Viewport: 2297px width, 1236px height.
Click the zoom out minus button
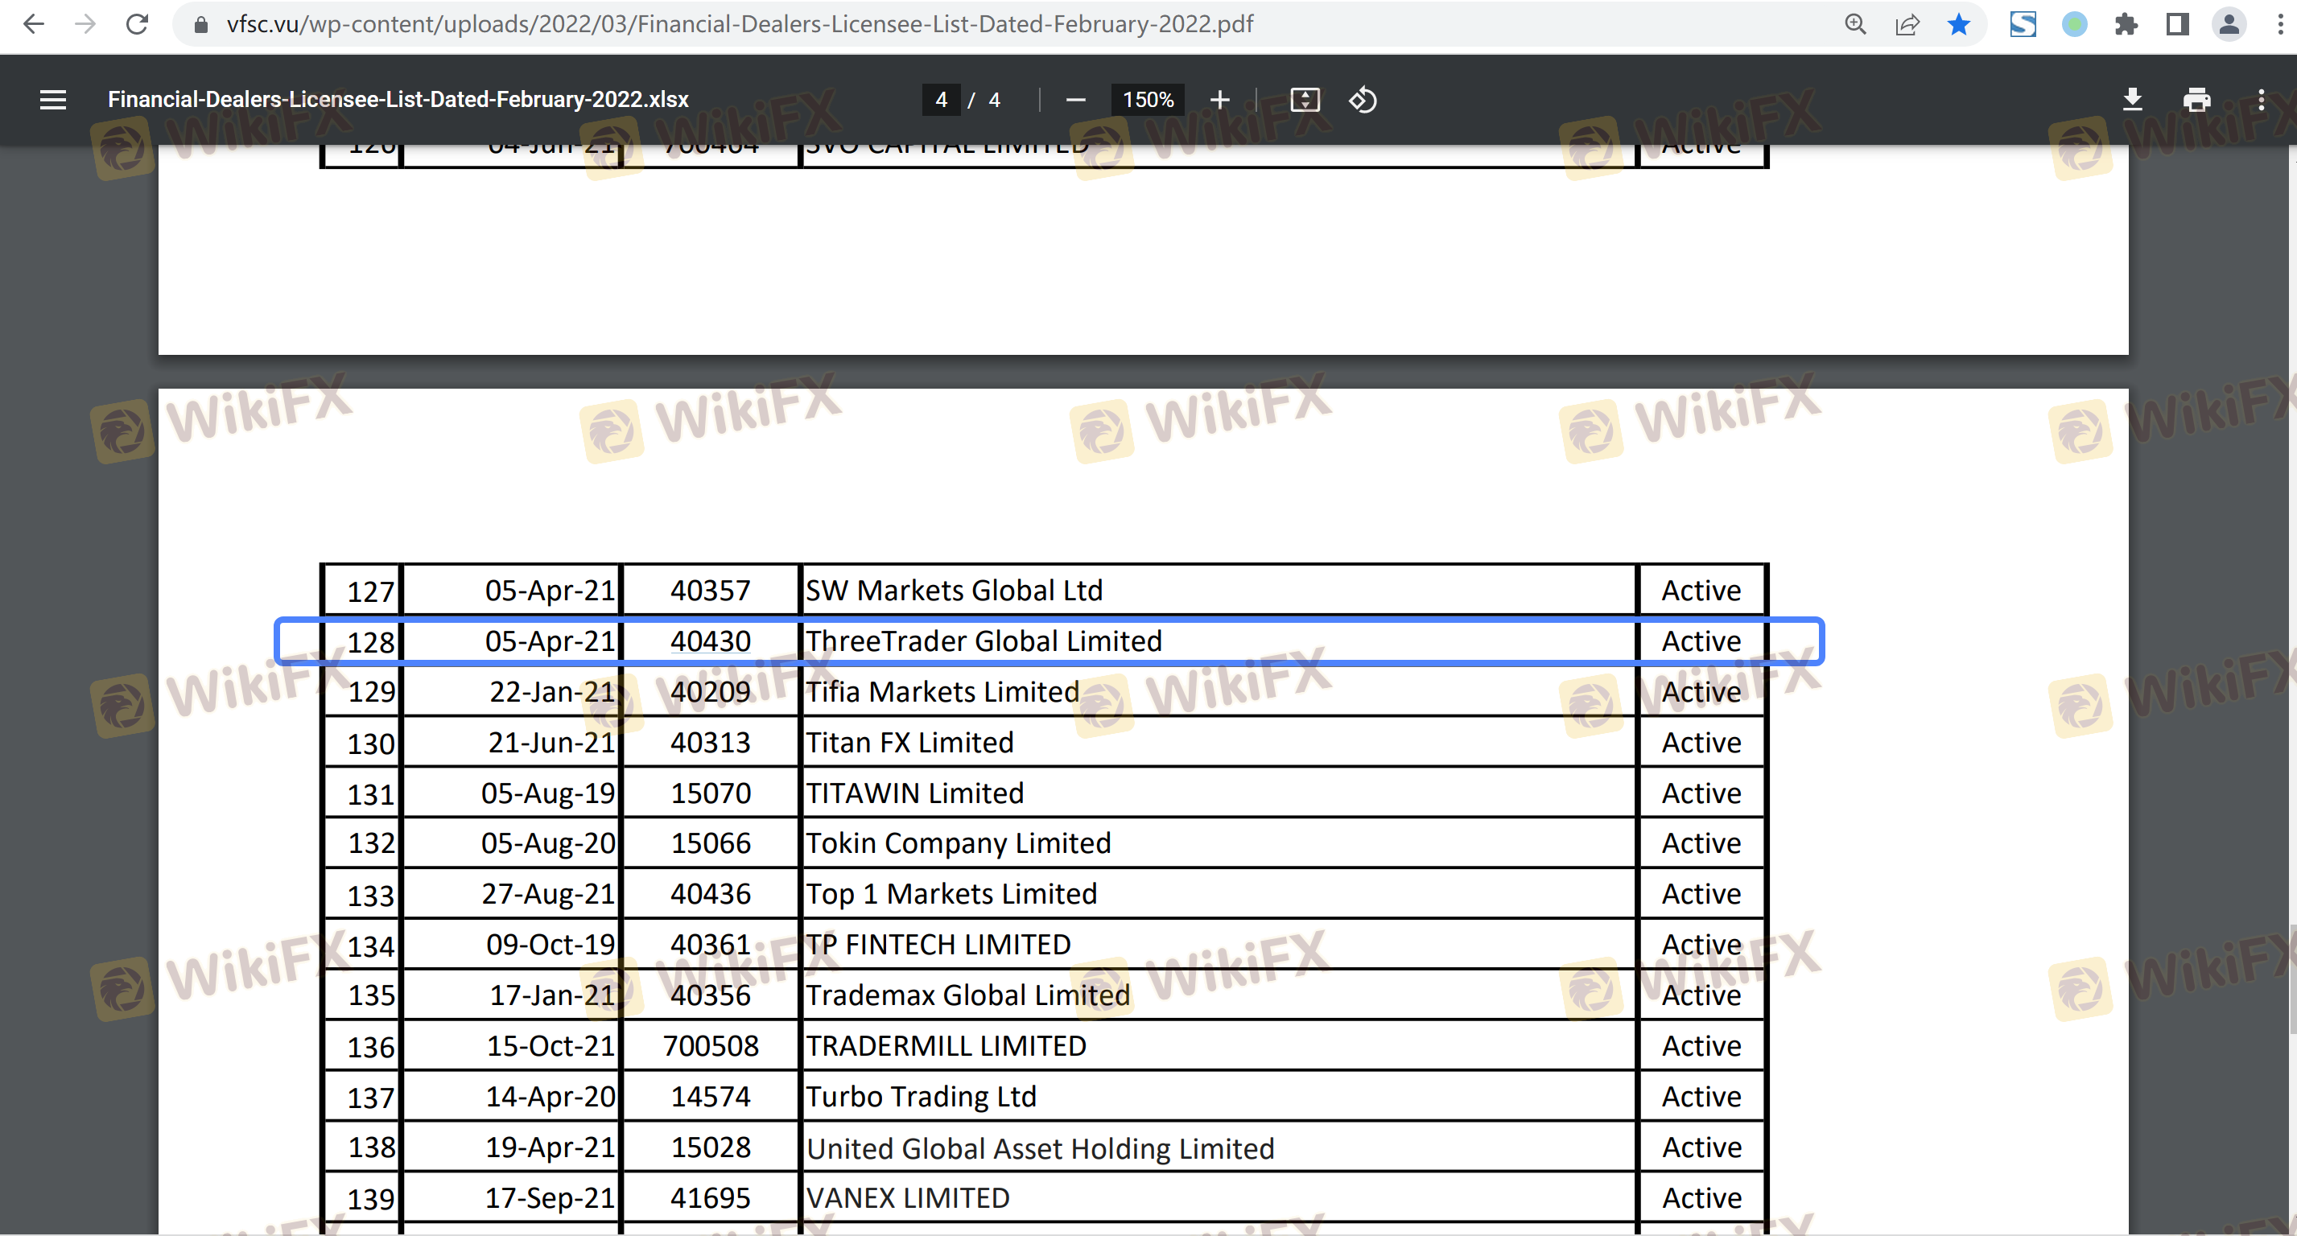(1075, 100)
